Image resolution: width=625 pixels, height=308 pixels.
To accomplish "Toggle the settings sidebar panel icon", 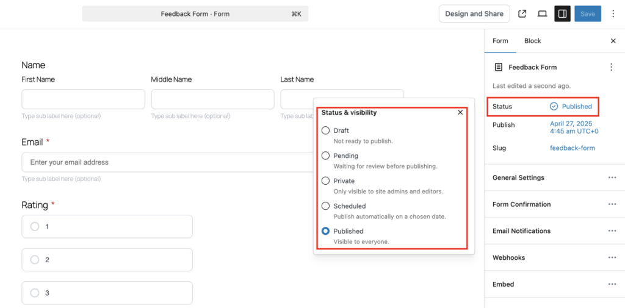I will point(562,13).
